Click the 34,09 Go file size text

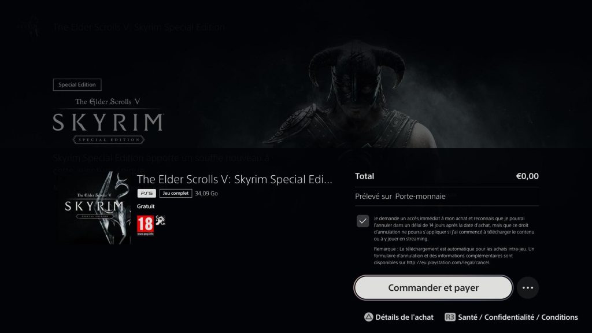click(206, 193)
